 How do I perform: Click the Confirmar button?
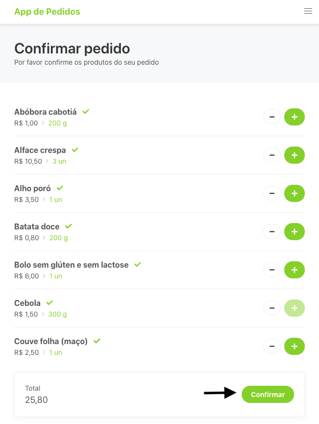click(268, 395)
